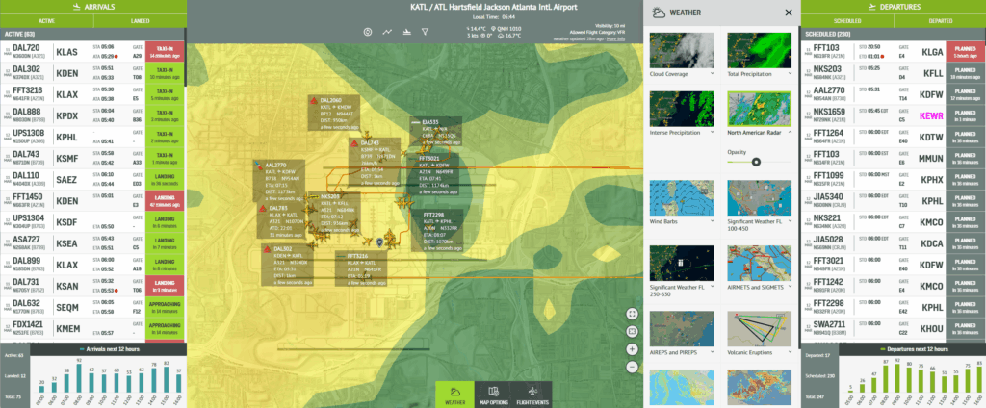Click the filter funnel icon in header
The image size is (986, 408).
(x=426, y=32)
